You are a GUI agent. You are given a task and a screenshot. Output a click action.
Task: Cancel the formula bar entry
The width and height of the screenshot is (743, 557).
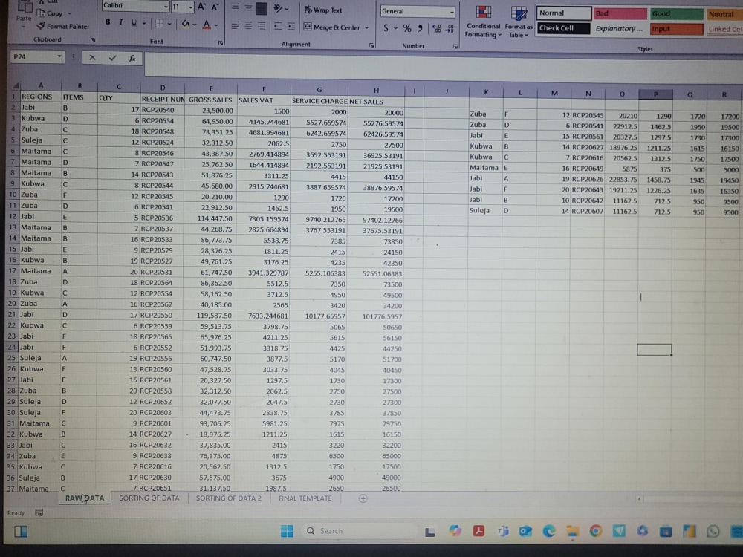click(92, 58)
